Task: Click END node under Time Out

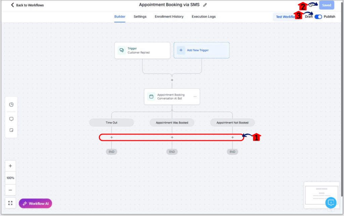Action: 112,152
